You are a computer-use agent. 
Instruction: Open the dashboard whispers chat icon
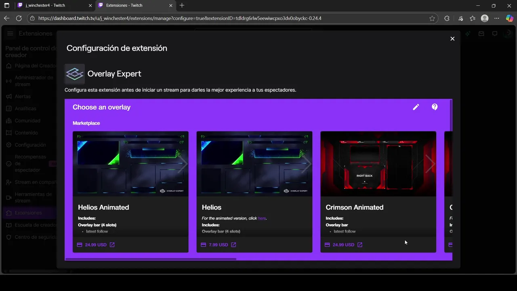click(x=495, y=34)
